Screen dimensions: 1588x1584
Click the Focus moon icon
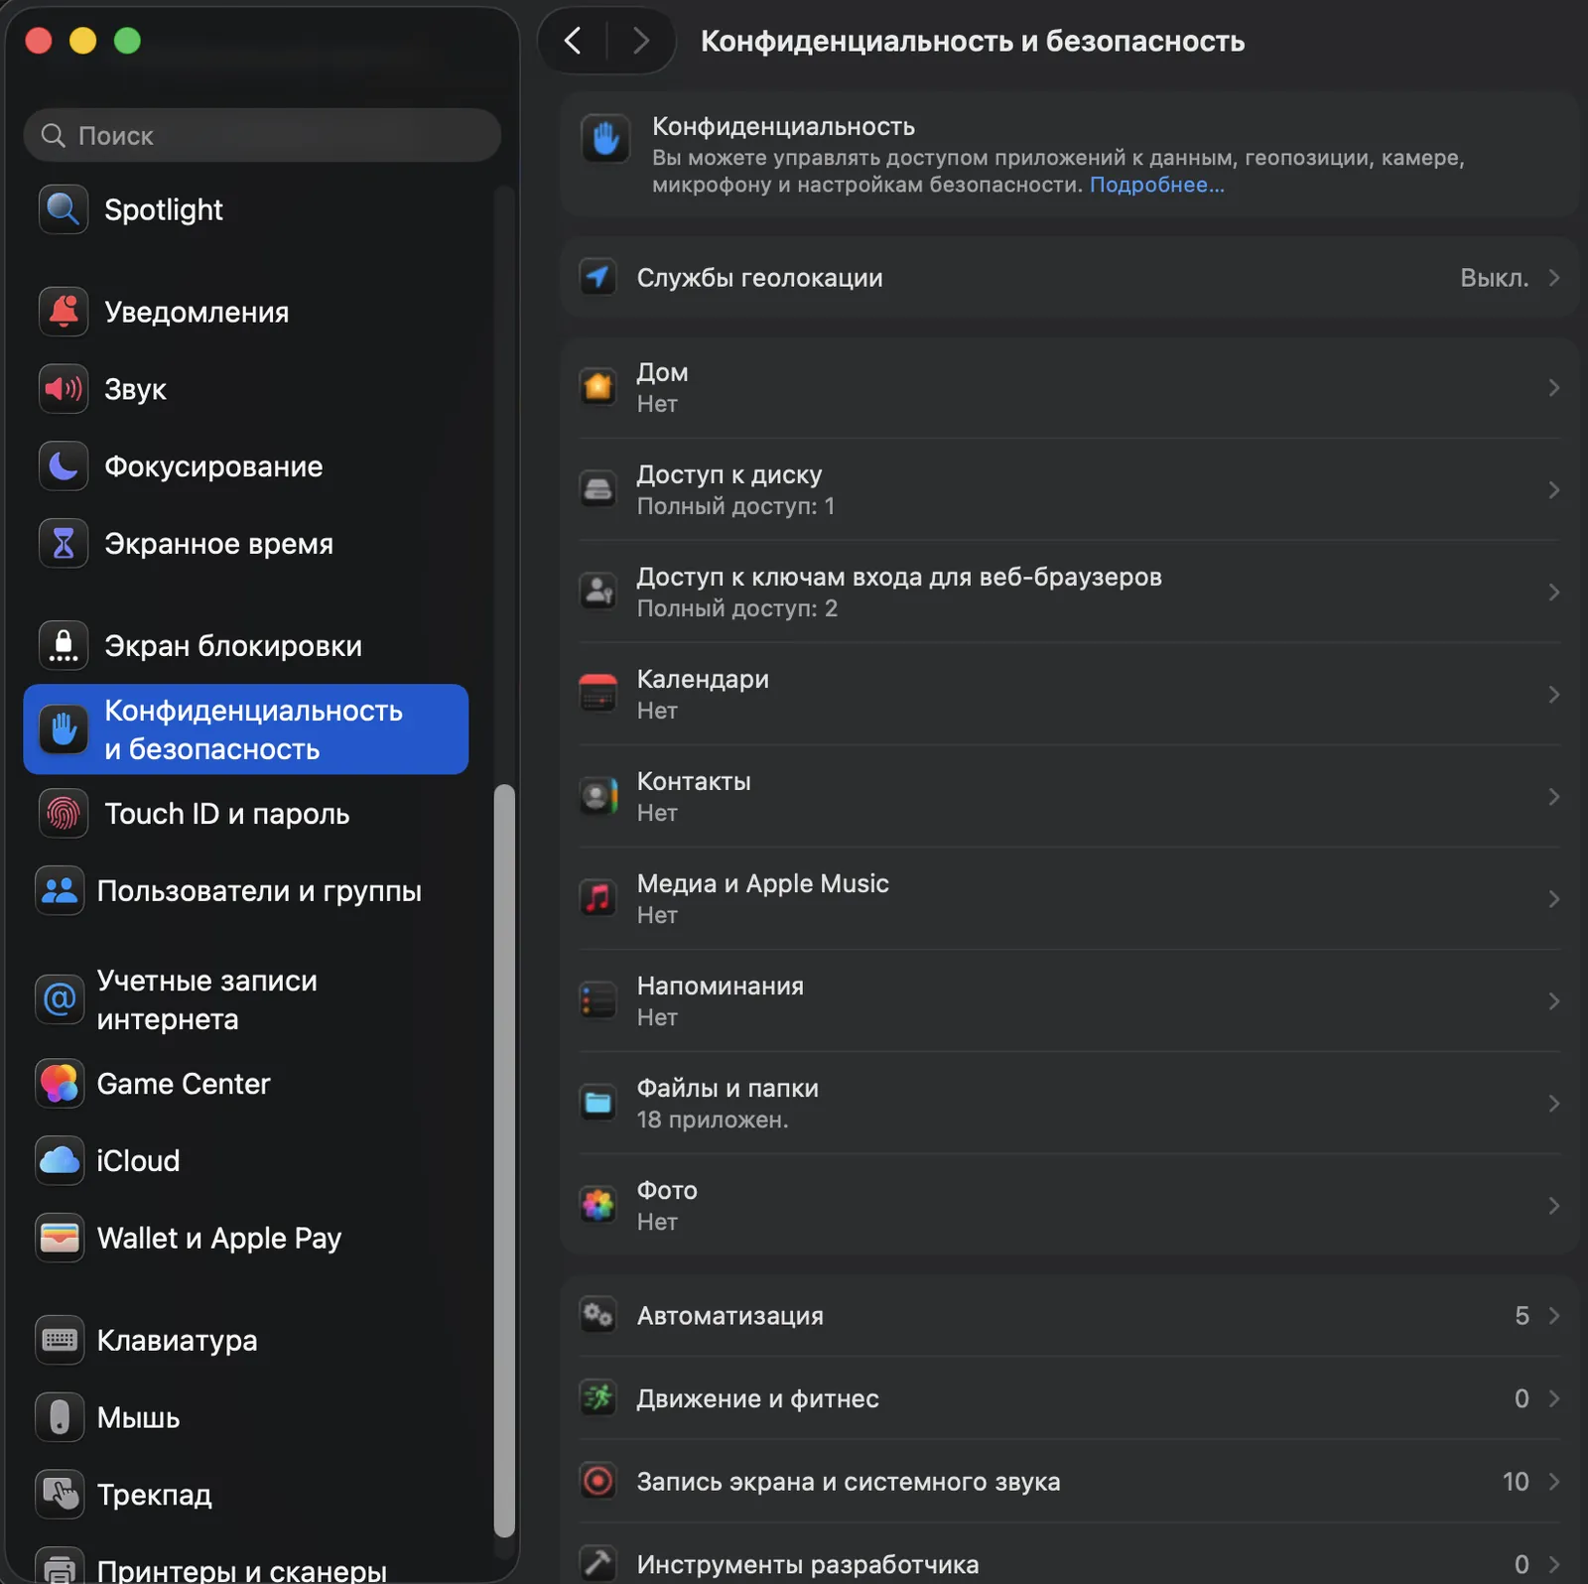click(x=64, y=466)
